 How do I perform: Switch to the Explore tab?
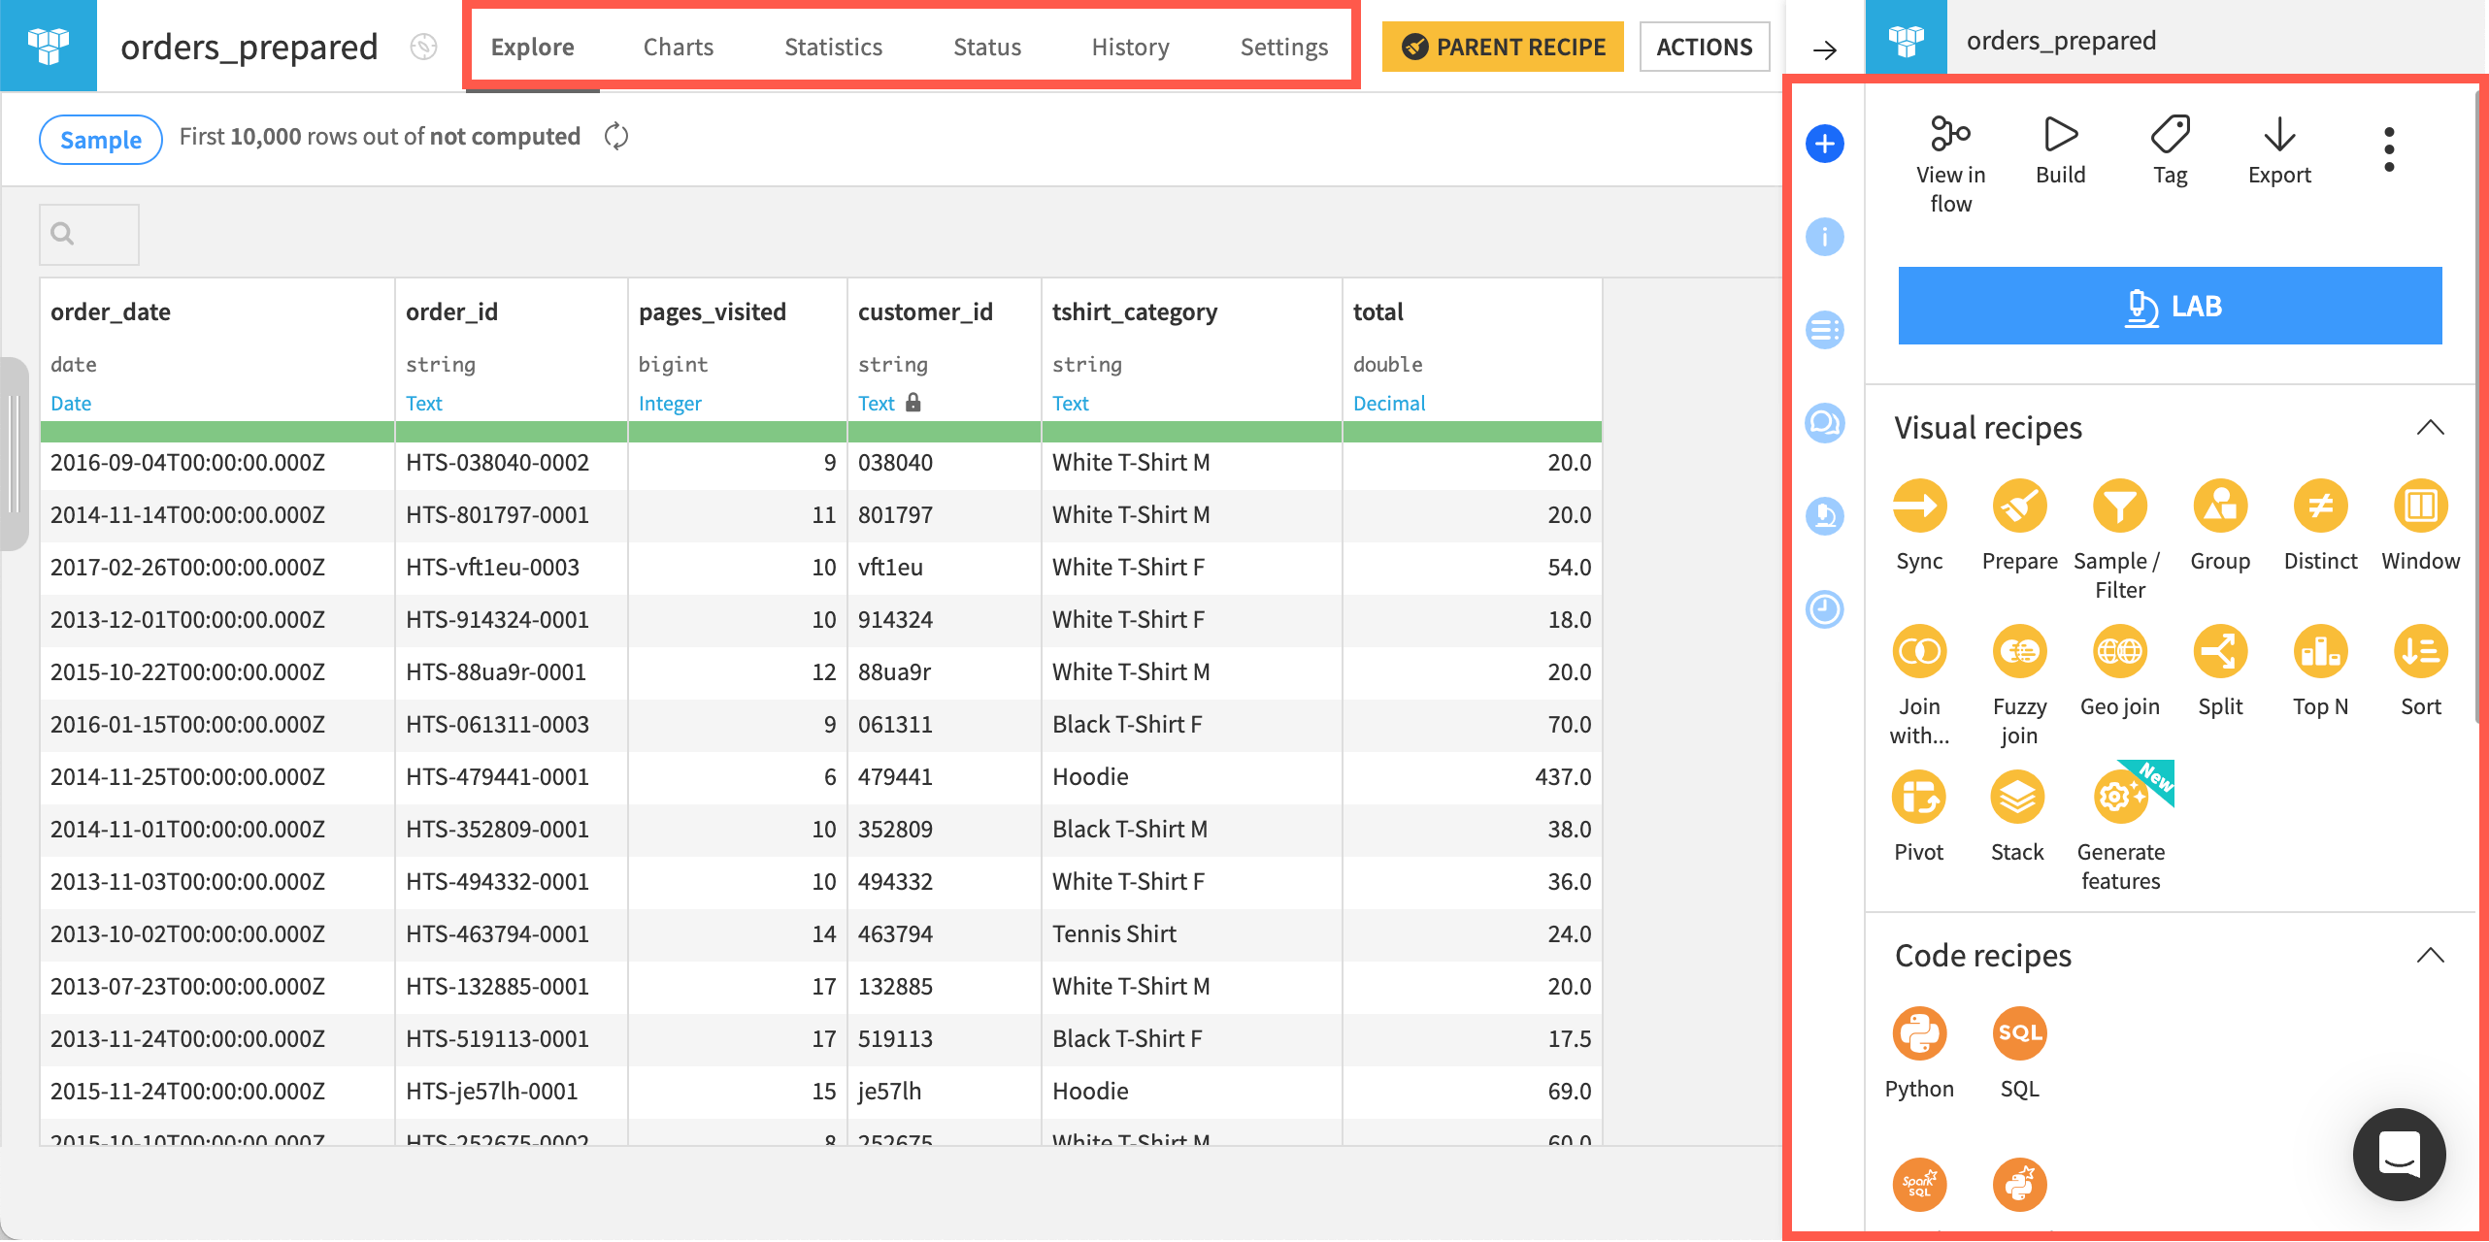pos(532,47)
